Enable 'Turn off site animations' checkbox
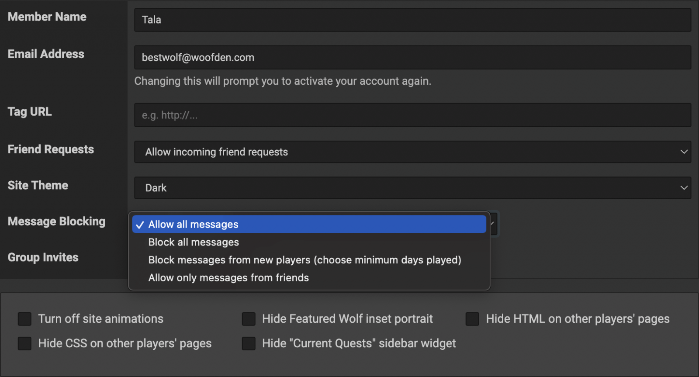 [x=24, y=319]
